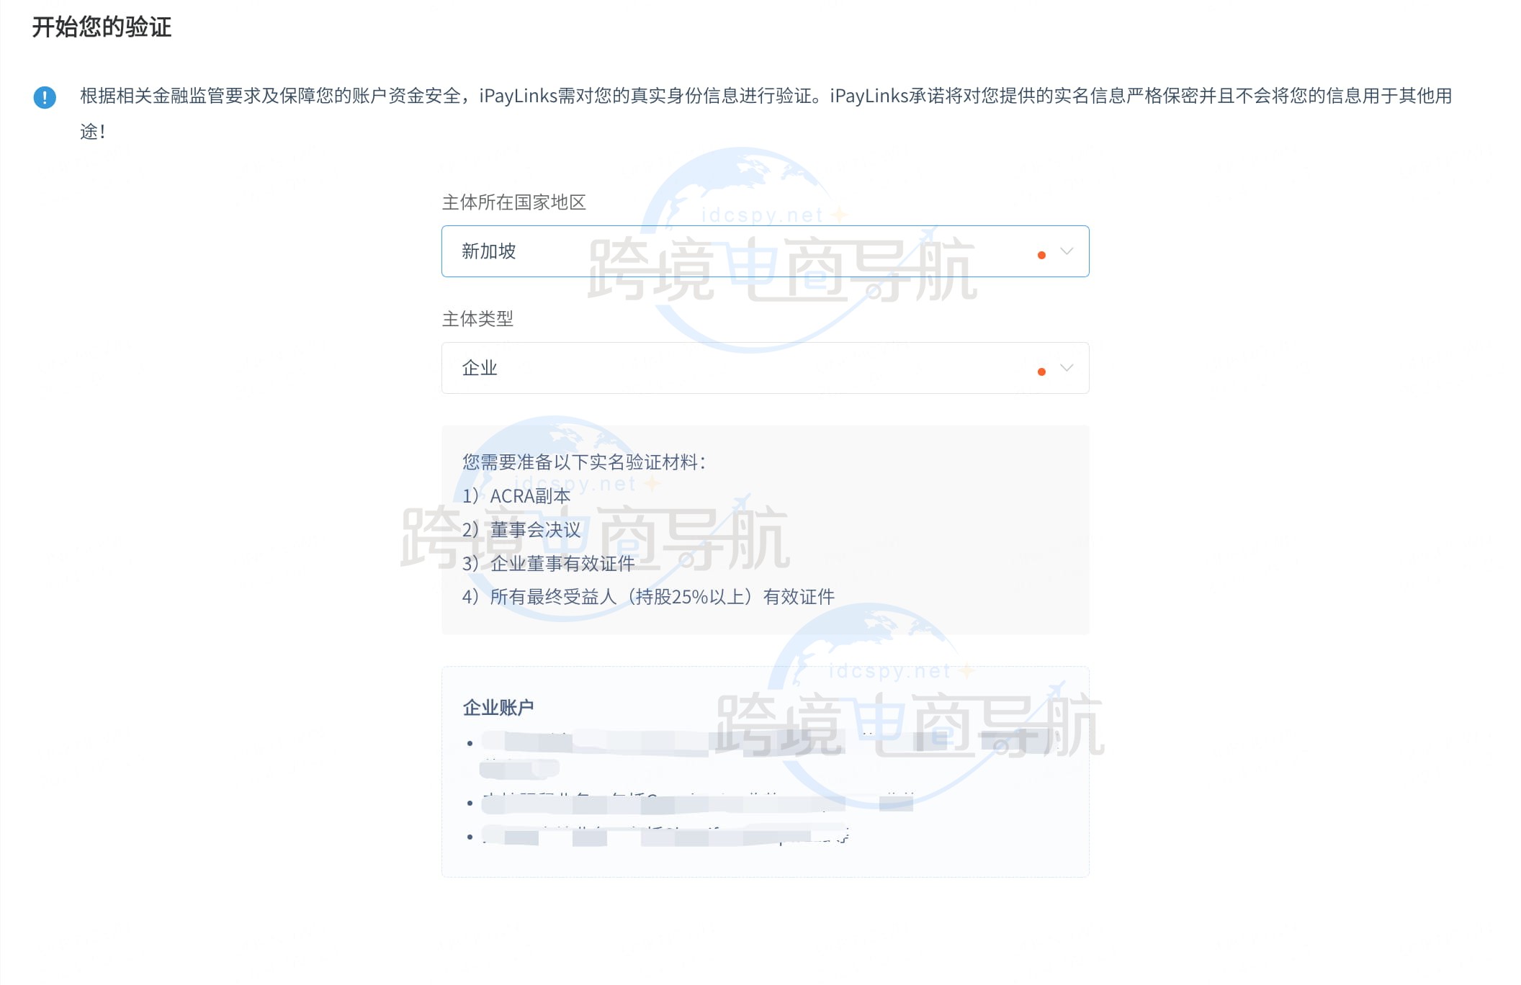This screenshot has height=985, width=1521.
Task: Click the orange indicator dot in country field
Action: [x=1040, y=253]
